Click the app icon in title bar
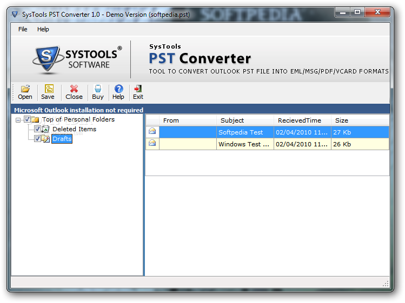The height and width of the screenshot is (303, 405). tap(15, 14)
